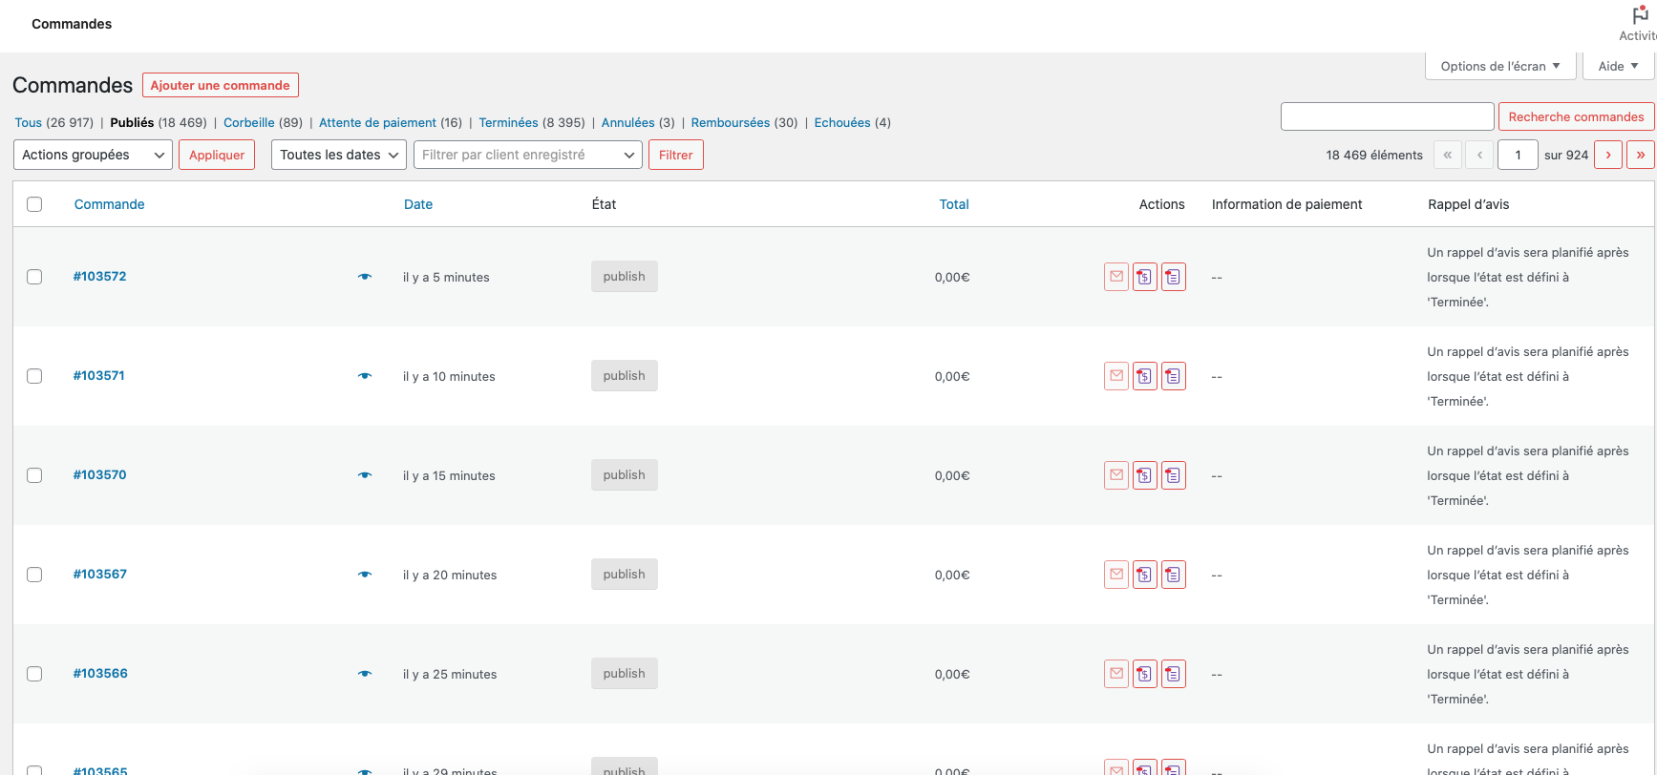Open PDF invoice icon for order #103571
Image resolution: width=1657 pixels, height=775 pixels.
[1145, 376]
